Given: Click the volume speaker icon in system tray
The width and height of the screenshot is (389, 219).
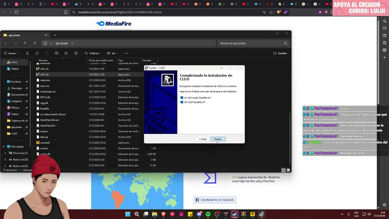Looking at the screenshot, I should (x=369, y=214).
